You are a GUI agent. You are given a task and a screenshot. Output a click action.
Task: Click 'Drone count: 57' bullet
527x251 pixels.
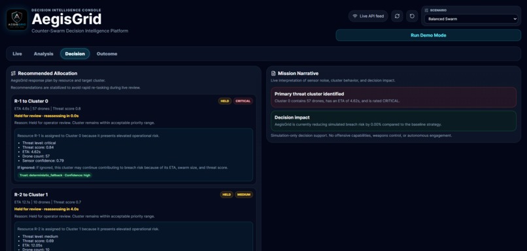[x=36, y=156]
